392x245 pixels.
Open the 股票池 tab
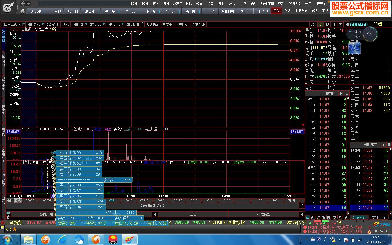(x=263, y=11)
